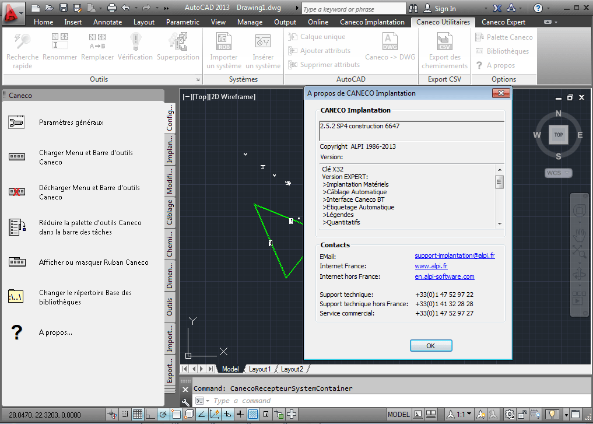Toggle Object Snap in the status bar
Screen dimensions: 593x424
click(x=176, y=415)
